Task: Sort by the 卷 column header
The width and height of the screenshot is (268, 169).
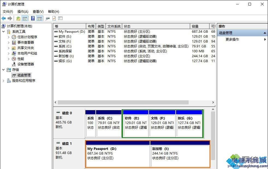Action: coord(70,26)
